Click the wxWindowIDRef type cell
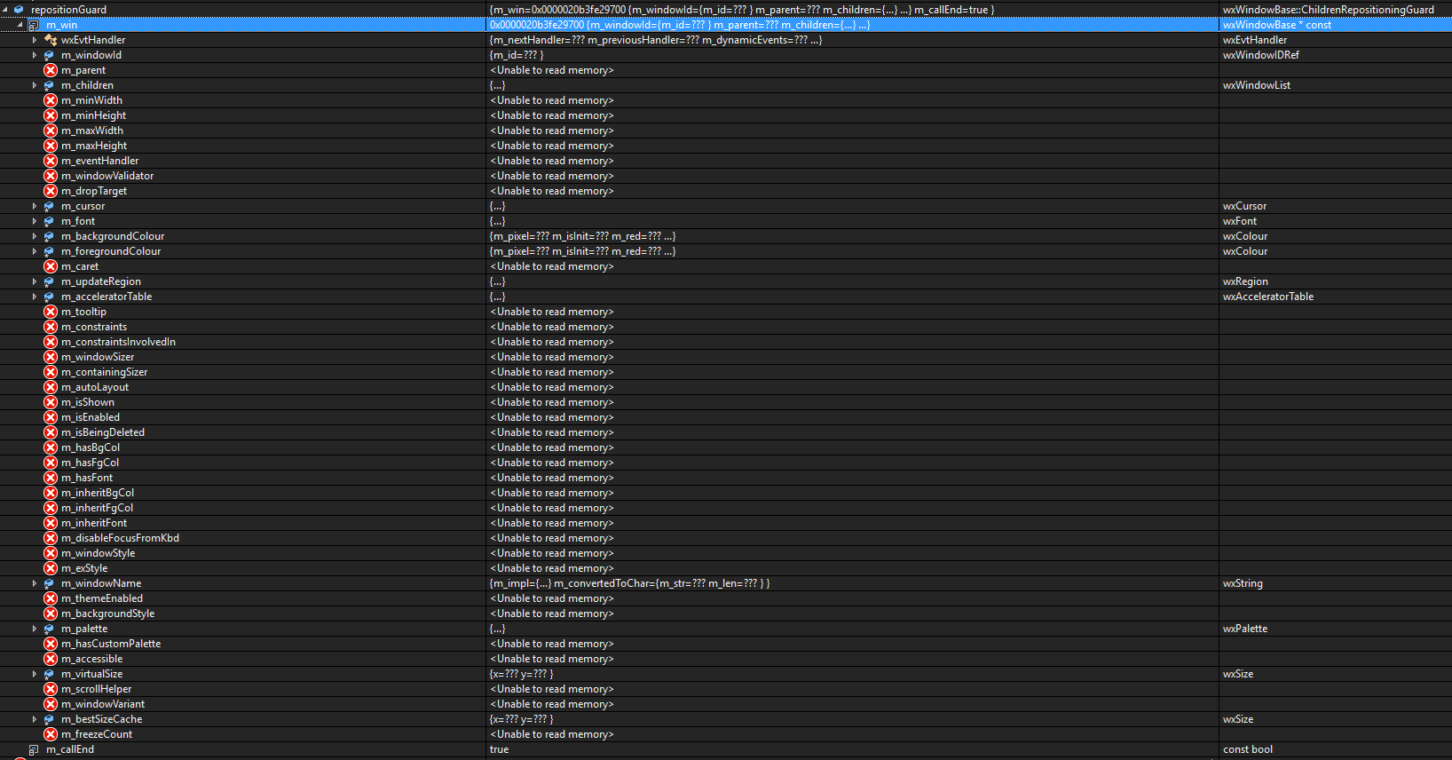 tap(1261, 55)
